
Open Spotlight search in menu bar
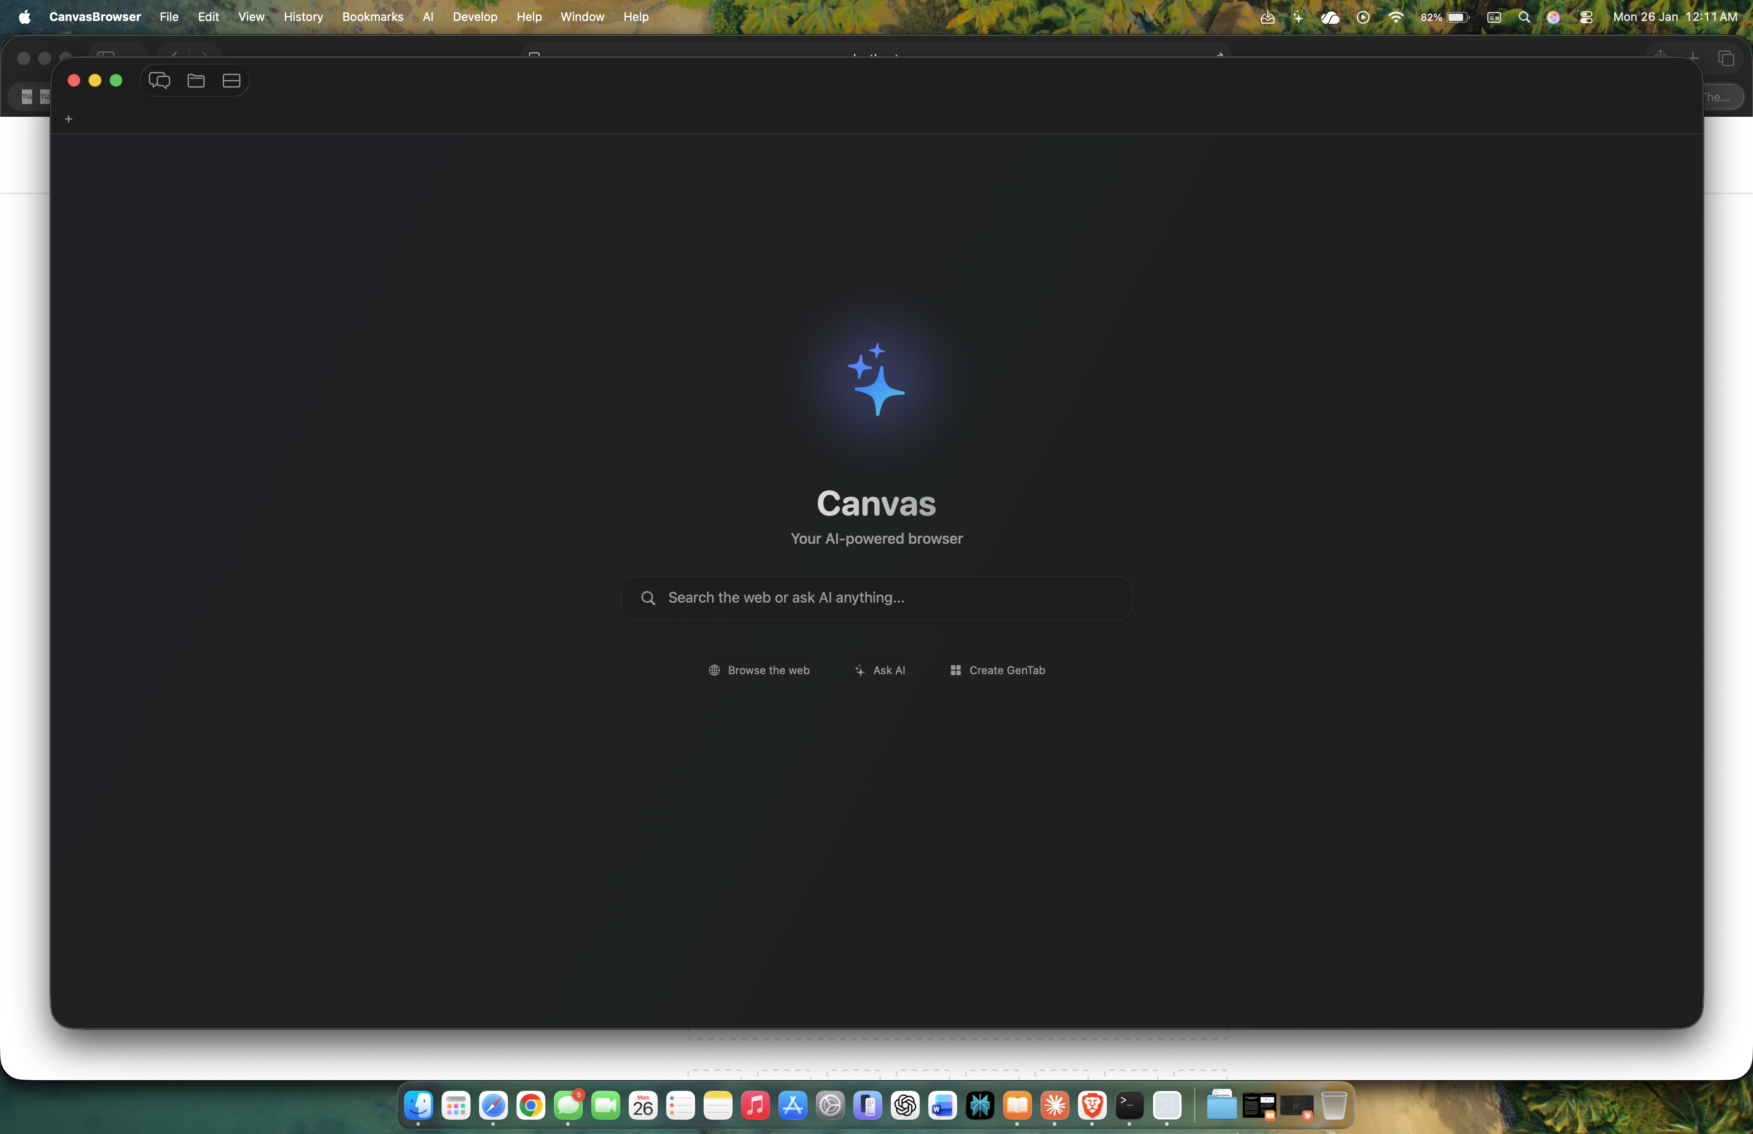click(x=1524, y=17)
